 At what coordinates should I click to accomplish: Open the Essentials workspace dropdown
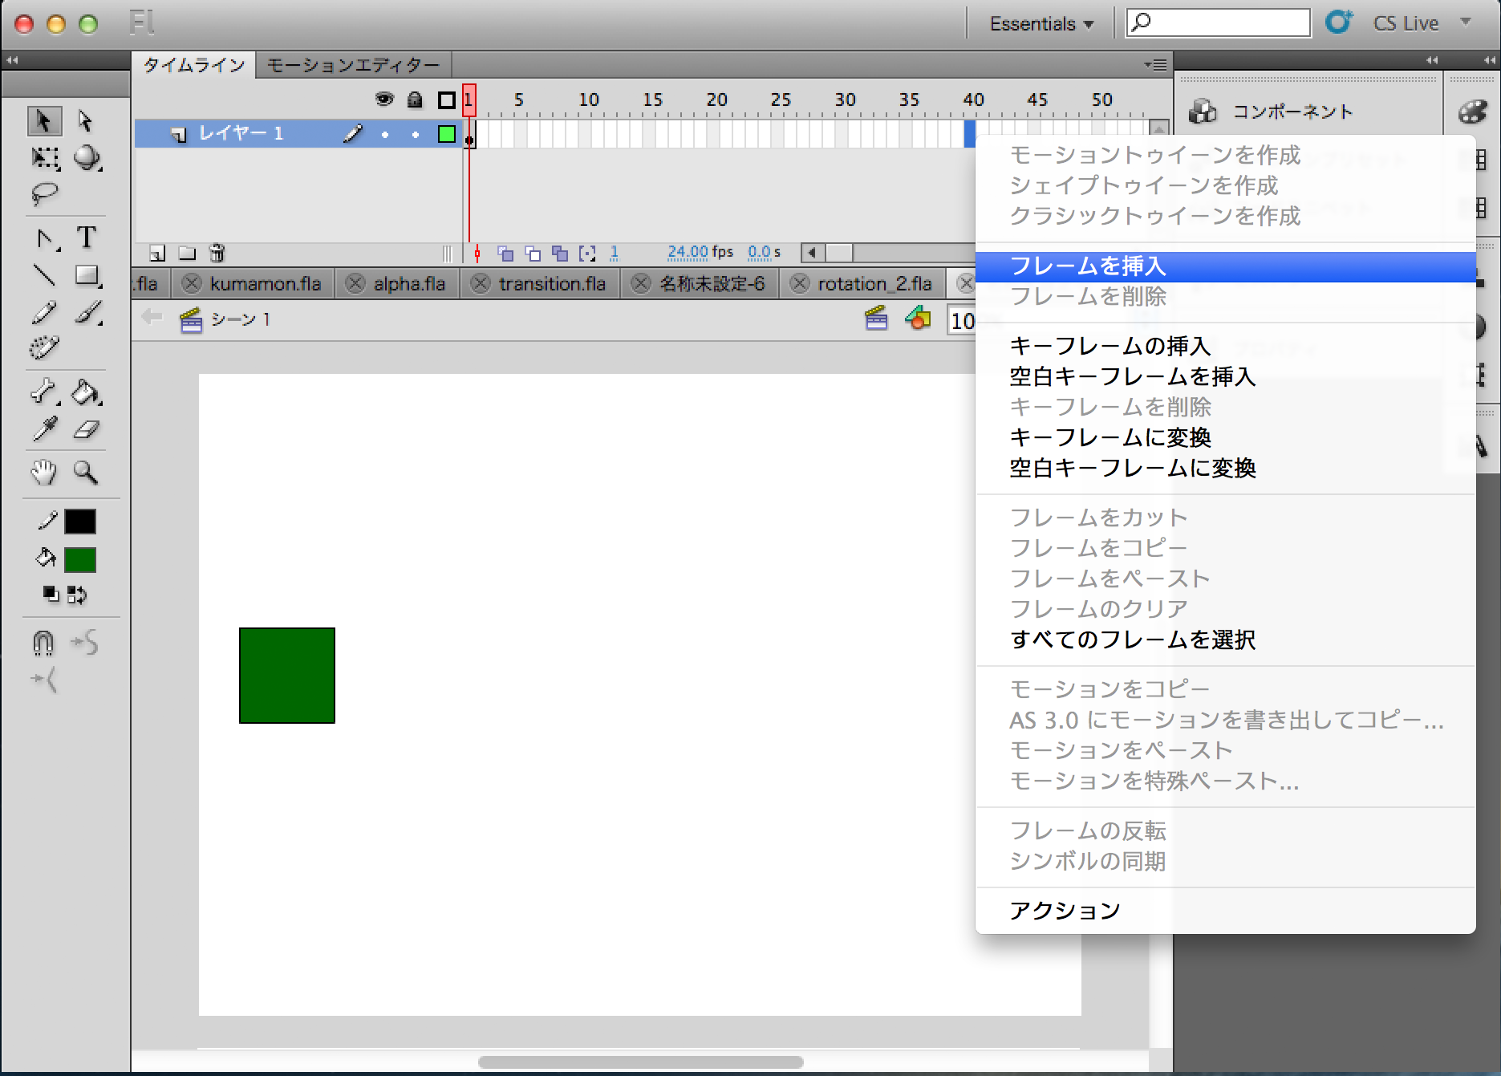(x=1041, y=24)
